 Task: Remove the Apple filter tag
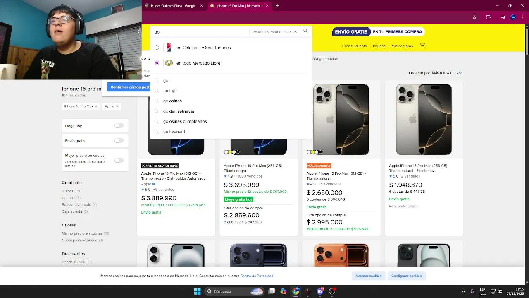[x=117, y=106]
